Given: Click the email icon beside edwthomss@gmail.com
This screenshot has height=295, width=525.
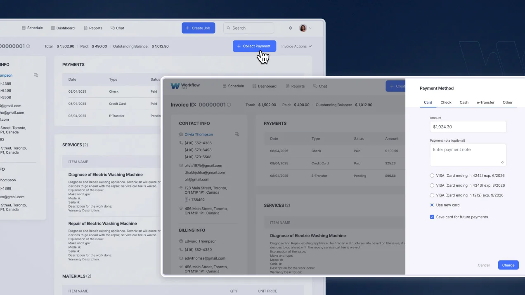Looking at the screenshot, I should pyautogui.click(x=181, y=258).
